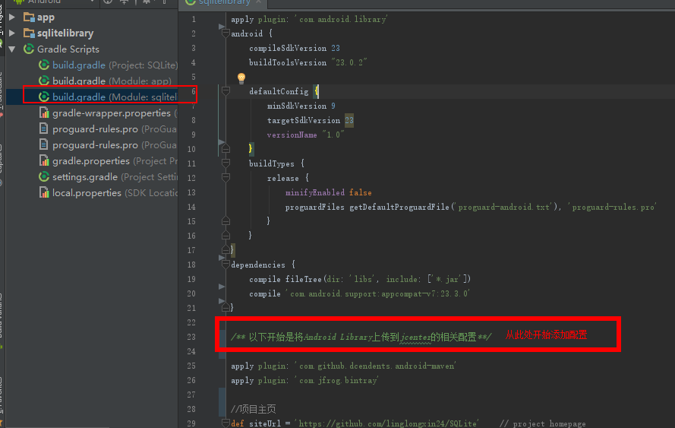The height and width of the screenshot is (428, 675).
Task: Click the fold end marker at line 10
Action: [226, 149]
